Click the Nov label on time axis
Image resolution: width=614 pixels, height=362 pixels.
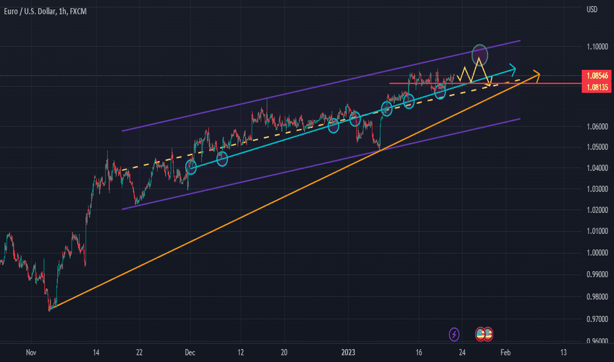[31, 353]
